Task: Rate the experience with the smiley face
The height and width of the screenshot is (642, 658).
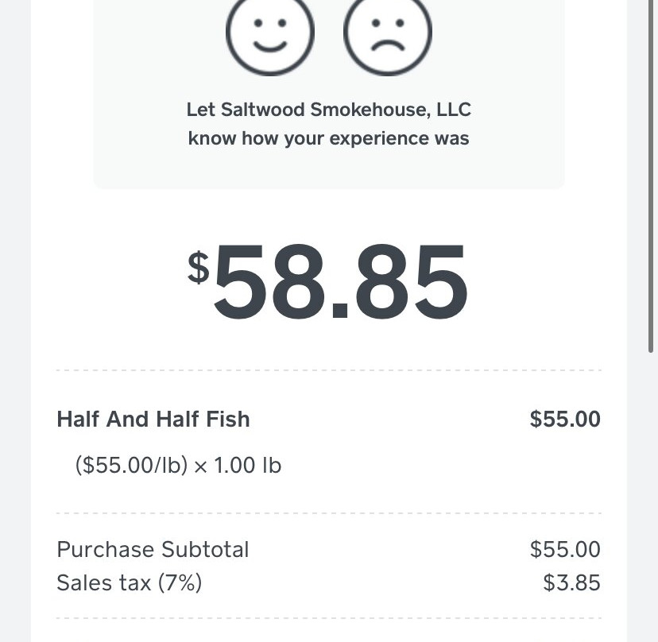Action: [270, 33]
